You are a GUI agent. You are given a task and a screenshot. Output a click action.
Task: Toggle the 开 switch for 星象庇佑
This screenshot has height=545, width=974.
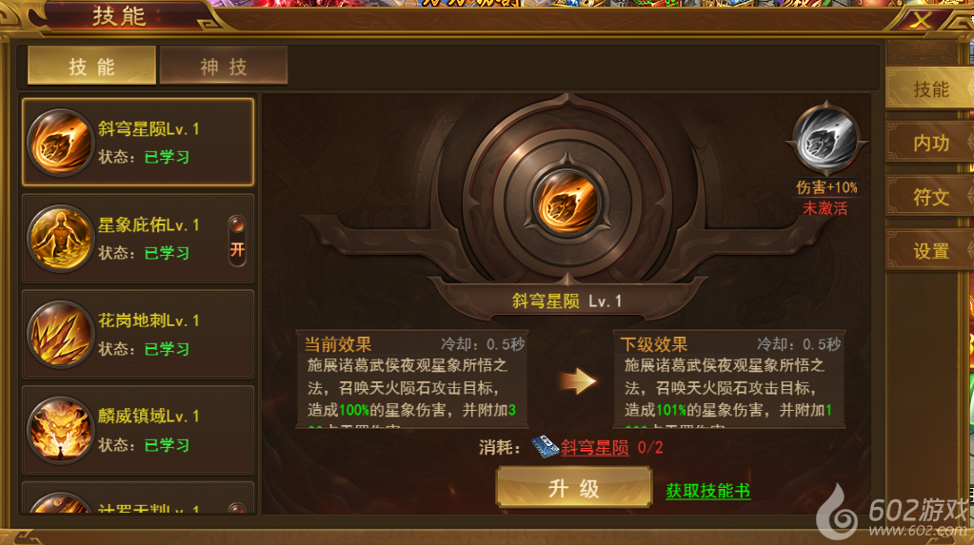click(x=237, y=241)
